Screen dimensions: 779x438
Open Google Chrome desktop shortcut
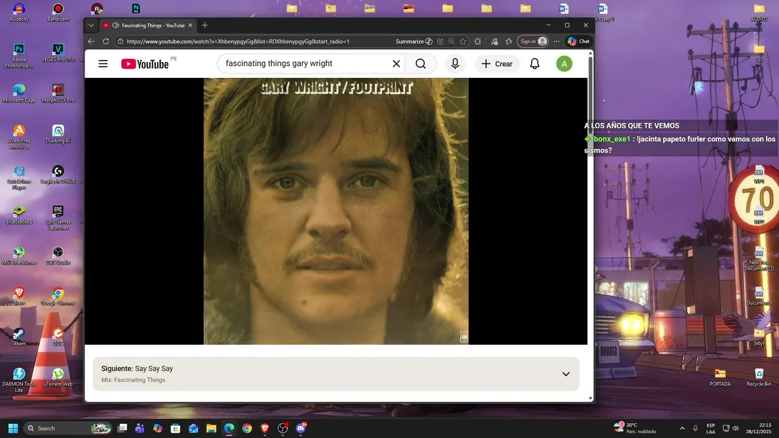click(58, 296)
